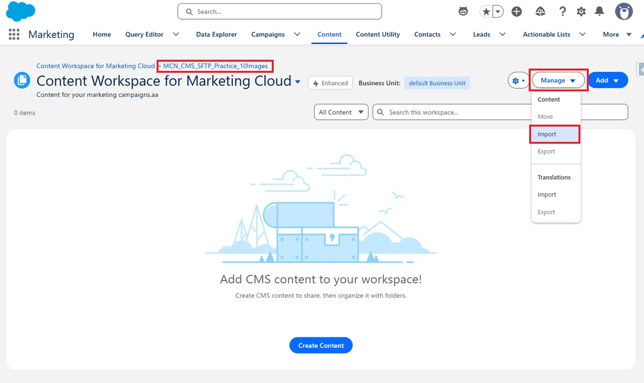Choose Import under the Content section
Screen dimensions: 644x383
[x=555, y=134]
